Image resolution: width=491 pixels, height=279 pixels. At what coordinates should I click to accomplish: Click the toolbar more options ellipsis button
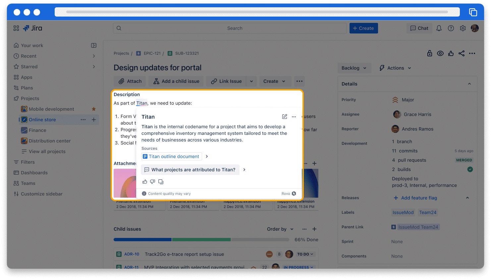[300, 81]
